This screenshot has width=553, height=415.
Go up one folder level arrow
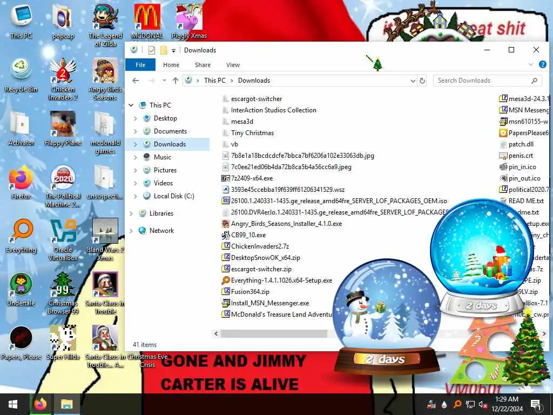[x=176, y=81]
